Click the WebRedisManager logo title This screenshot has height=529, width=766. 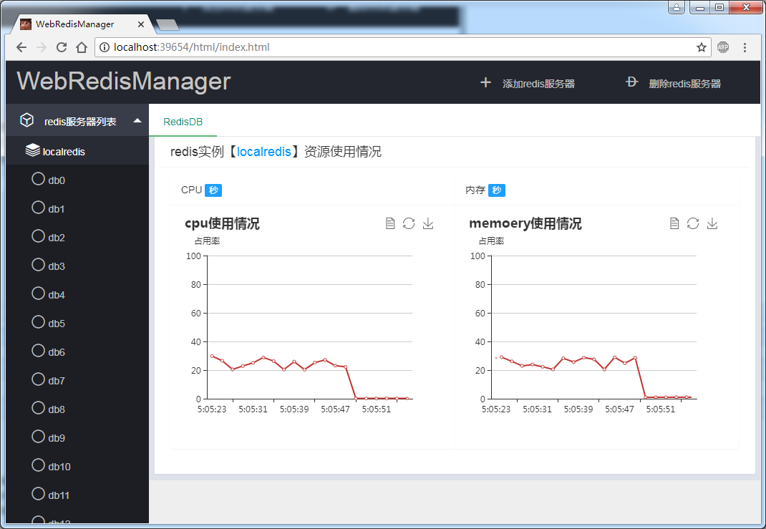click(x=124, y=81)
